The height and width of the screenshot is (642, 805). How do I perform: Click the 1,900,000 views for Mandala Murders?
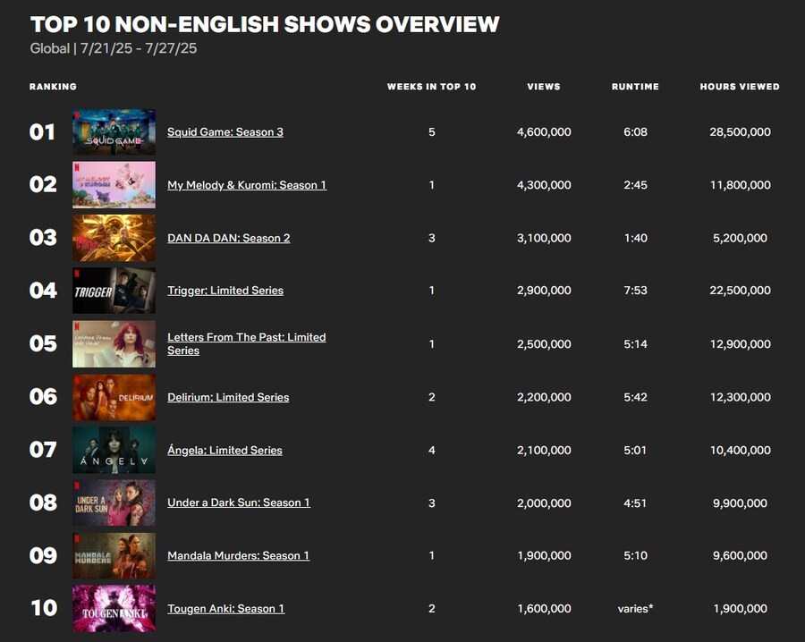[544, 555]
